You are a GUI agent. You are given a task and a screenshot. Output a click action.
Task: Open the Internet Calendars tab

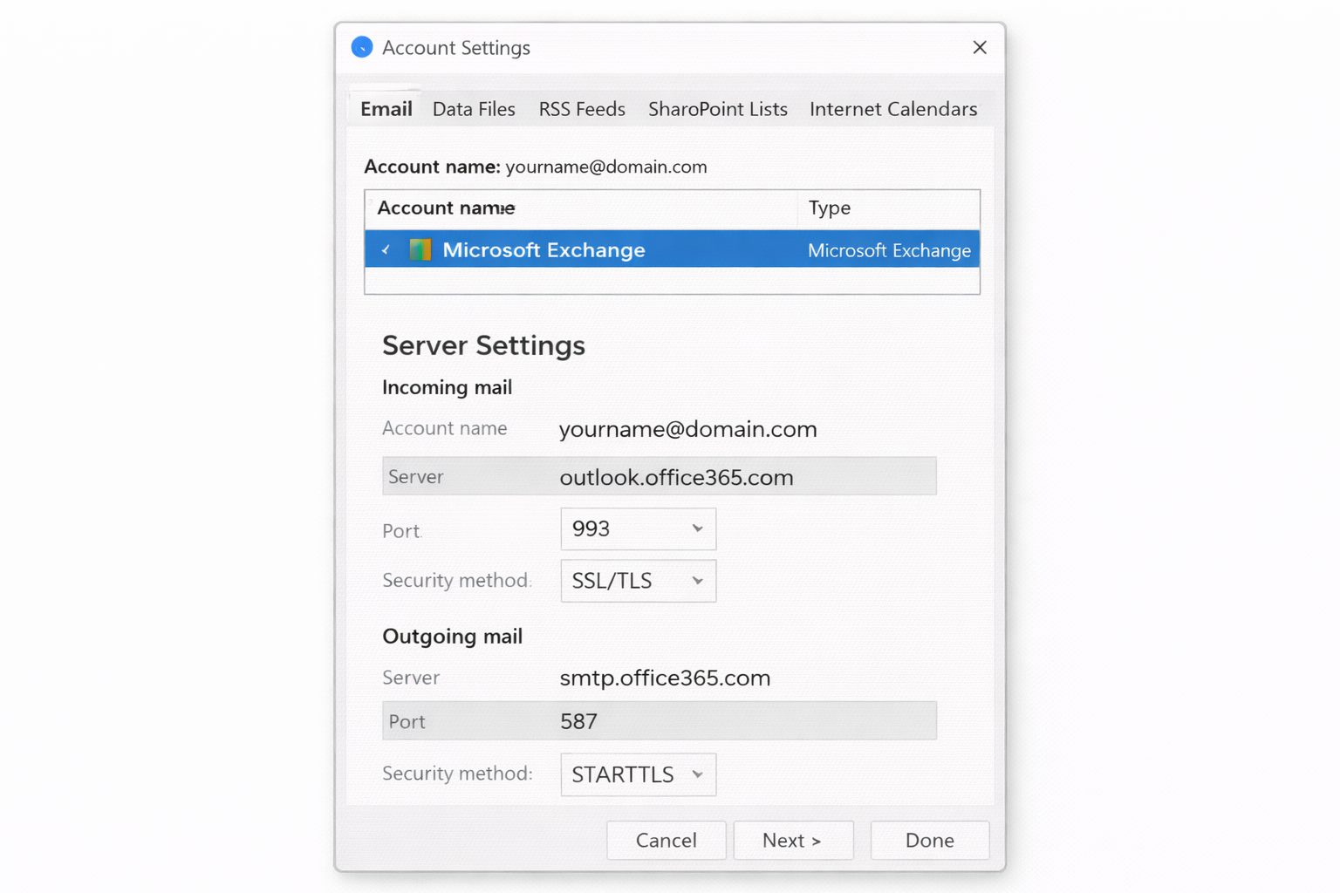[892, 109]
